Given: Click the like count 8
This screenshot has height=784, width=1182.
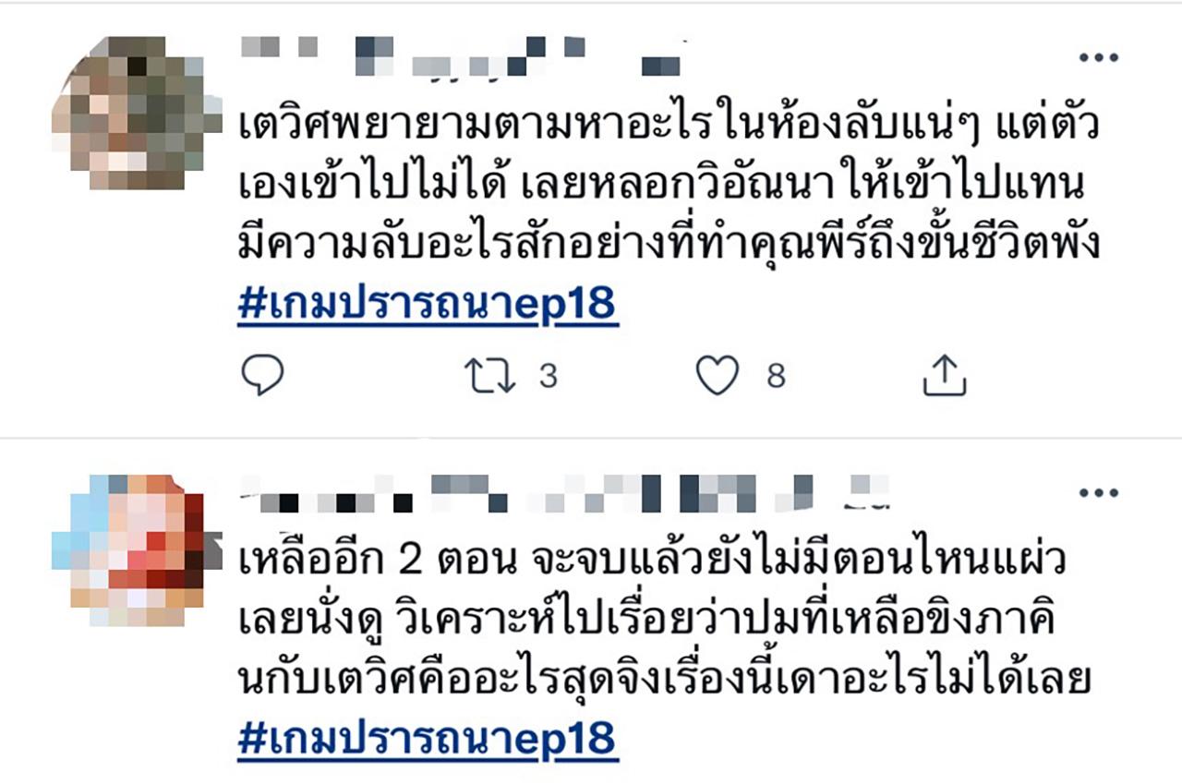Looking at the screenshot, I should pos(776,377).
